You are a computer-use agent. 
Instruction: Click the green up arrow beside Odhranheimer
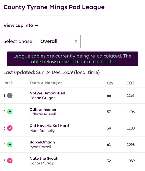[x=10, y=112]
